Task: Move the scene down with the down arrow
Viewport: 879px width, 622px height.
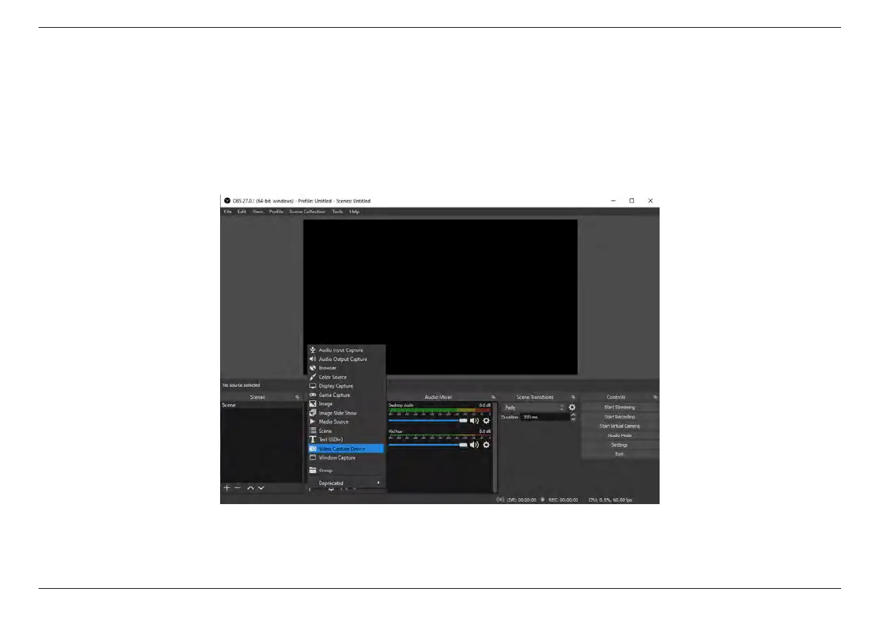Action: click(x=261, y=488)
